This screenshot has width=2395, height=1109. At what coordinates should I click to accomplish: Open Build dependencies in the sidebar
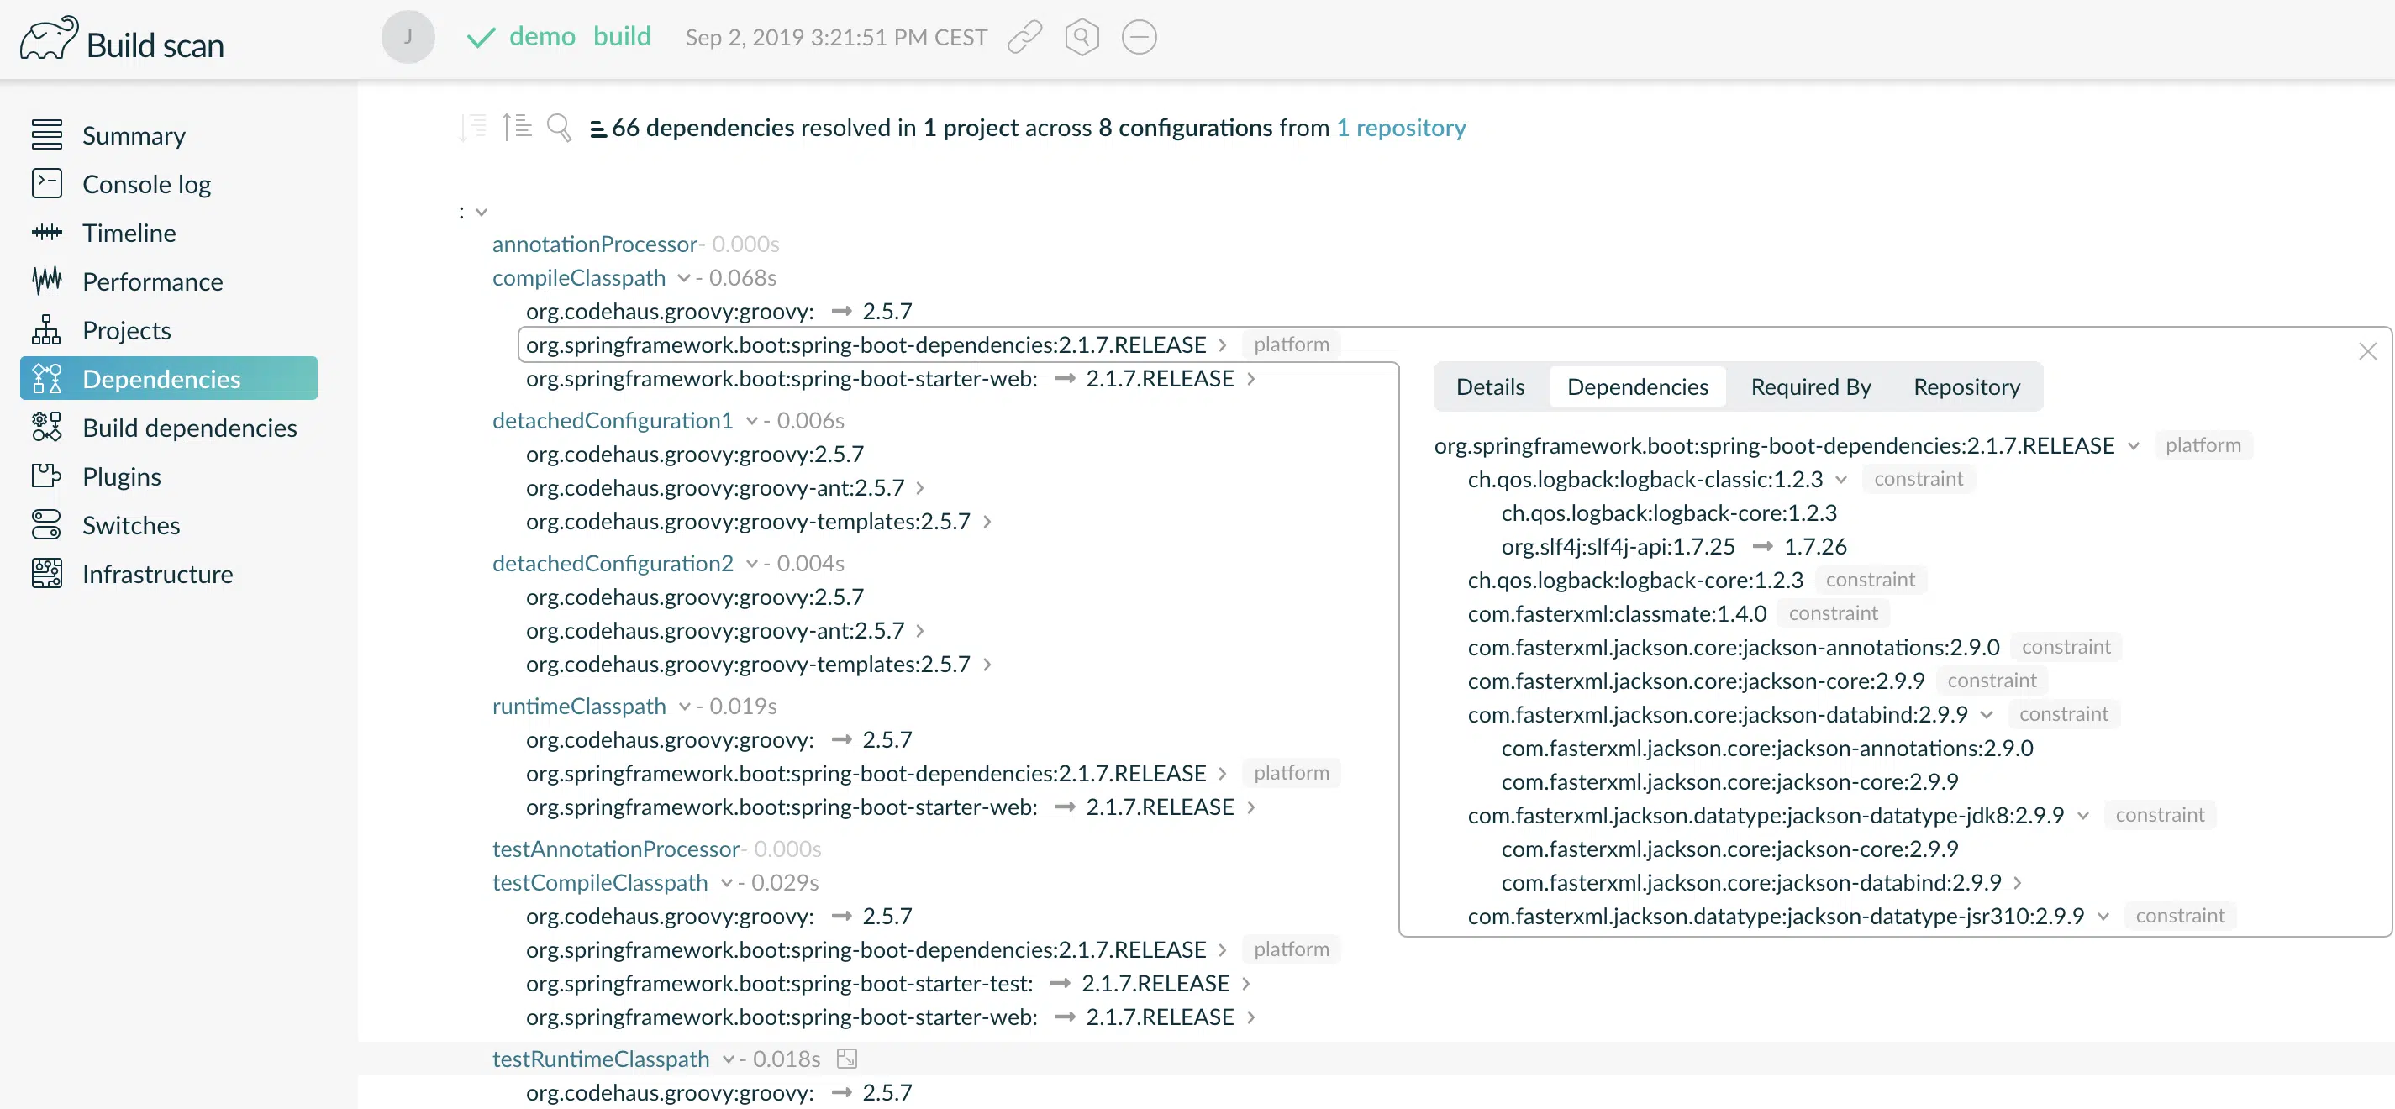(190, 427)
